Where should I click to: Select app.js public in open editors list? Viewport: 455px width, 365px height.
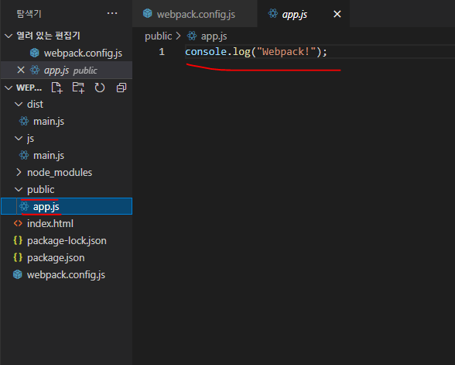[x=67, y=70]
